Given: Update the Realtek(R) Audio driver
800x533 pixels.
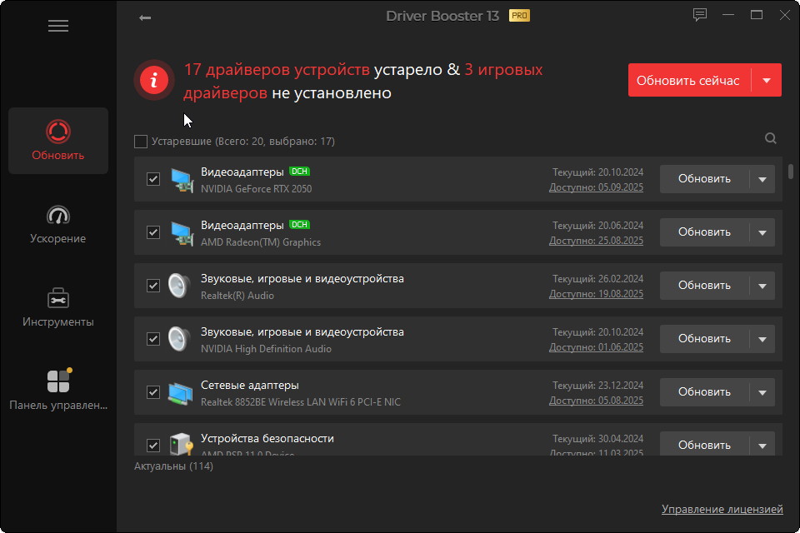Looking at the screenshot, I should pos(704,286).
